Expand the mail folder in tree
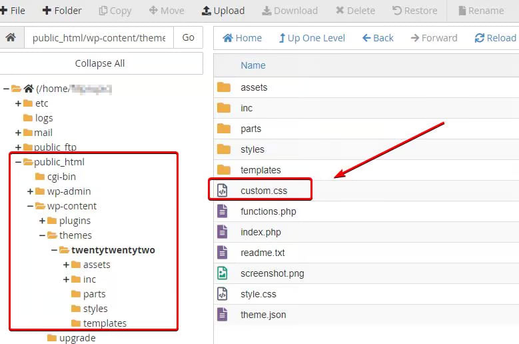The width and height of the screenshot is (519, 344). tap(18, 133)
